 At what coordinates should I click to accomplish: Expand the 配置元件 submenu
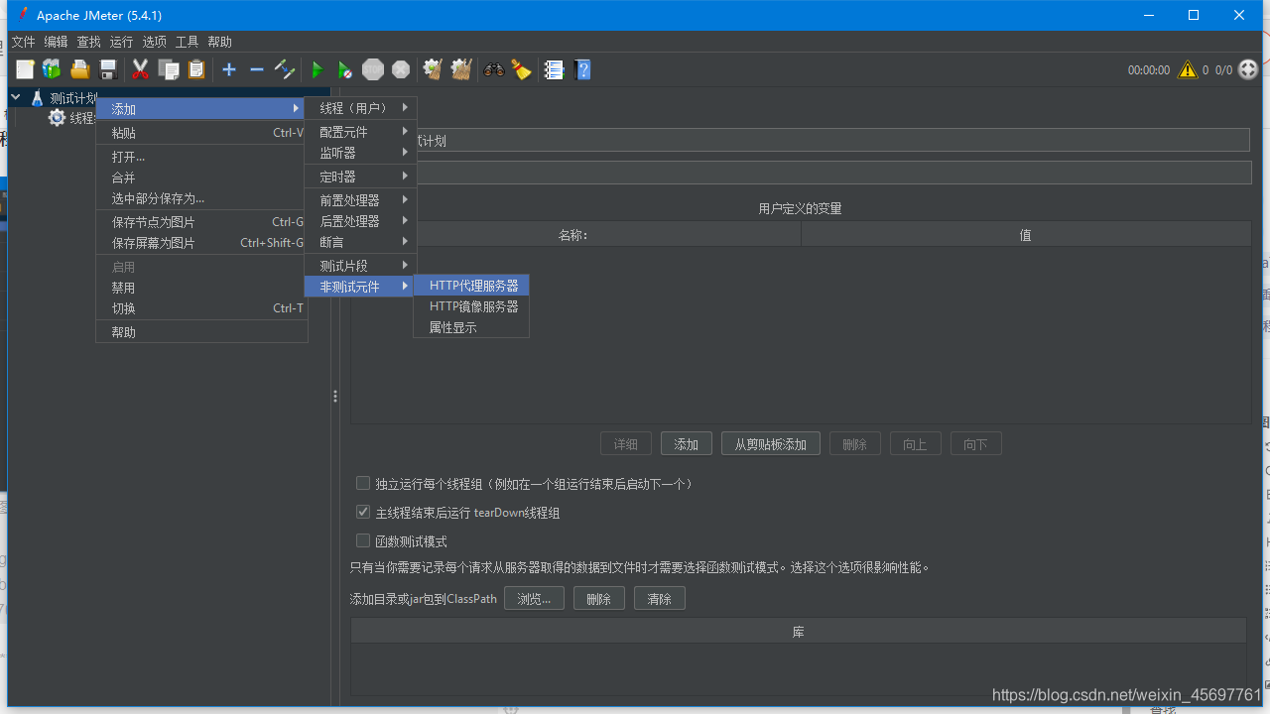[x=361, y=132]
